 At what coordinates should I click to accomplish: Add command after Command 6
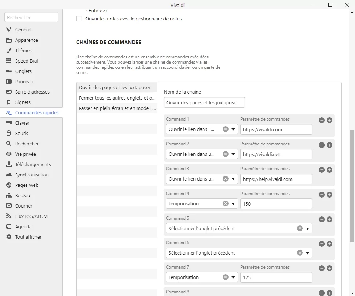coord(329,244)
